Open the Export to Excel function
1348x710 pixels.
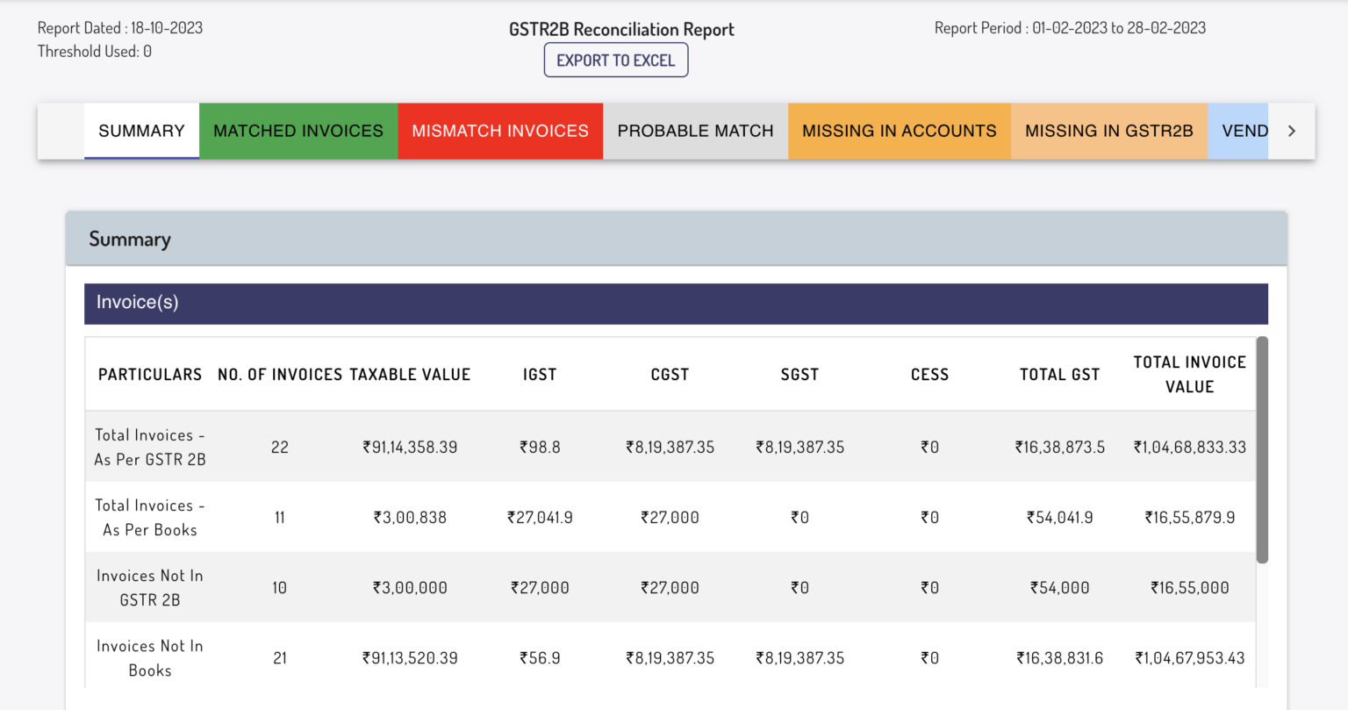[x=616, y=60]
